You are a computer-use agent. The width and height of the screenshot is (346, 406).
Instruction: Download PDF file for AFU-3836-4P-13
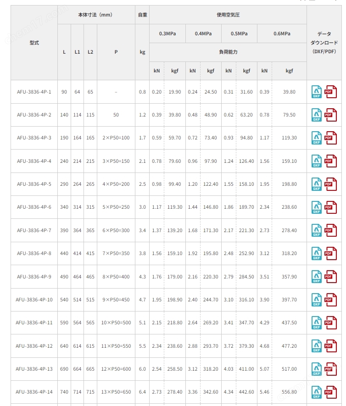330,369
